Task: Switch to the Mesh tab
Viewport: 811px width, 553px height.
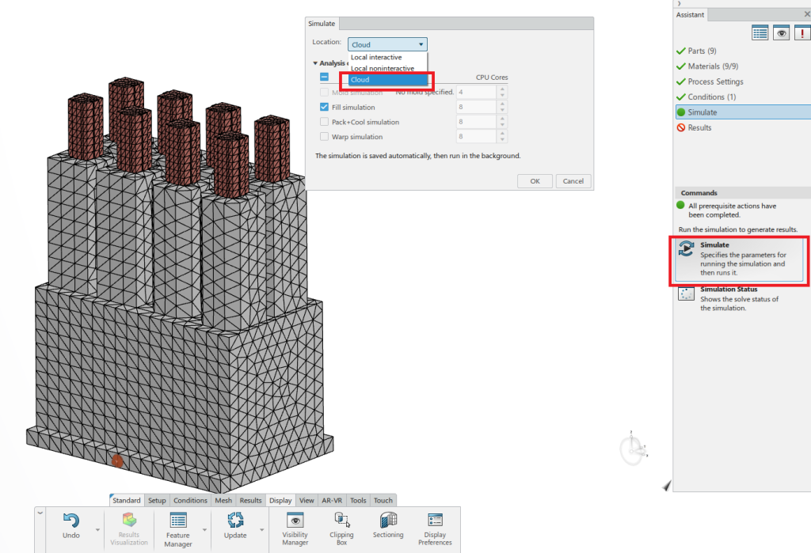Action: coord(223,500)
